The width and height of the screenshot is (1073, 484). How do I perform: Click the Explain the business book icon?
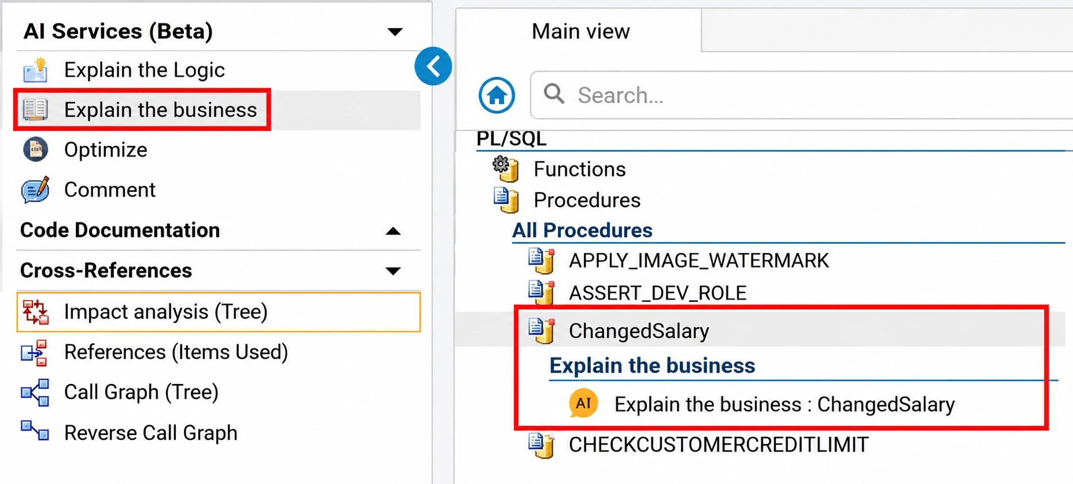36,109
